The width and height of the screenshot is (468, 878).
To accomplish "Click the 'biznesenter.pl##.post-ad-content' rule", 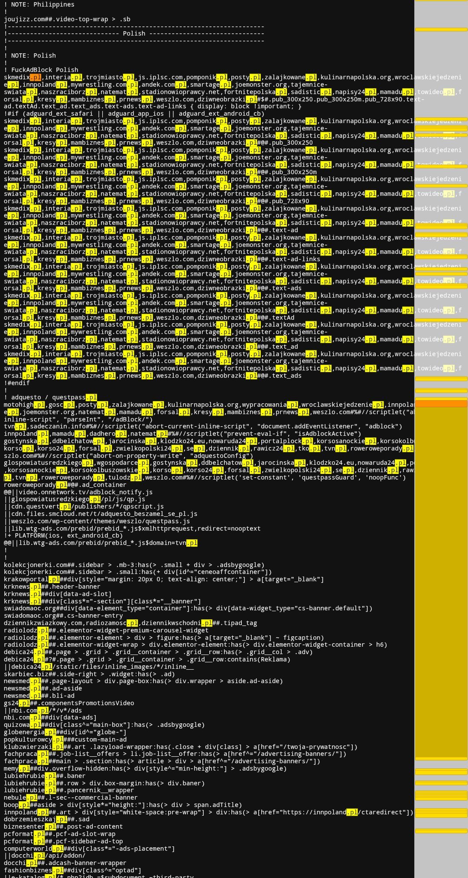I will (63, 826).
